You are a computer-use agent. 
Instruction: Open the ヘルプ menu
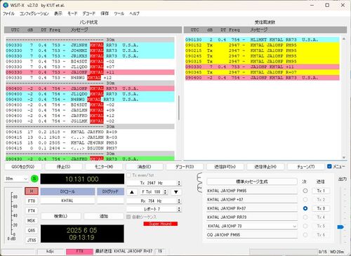click(x=134, y=13)
